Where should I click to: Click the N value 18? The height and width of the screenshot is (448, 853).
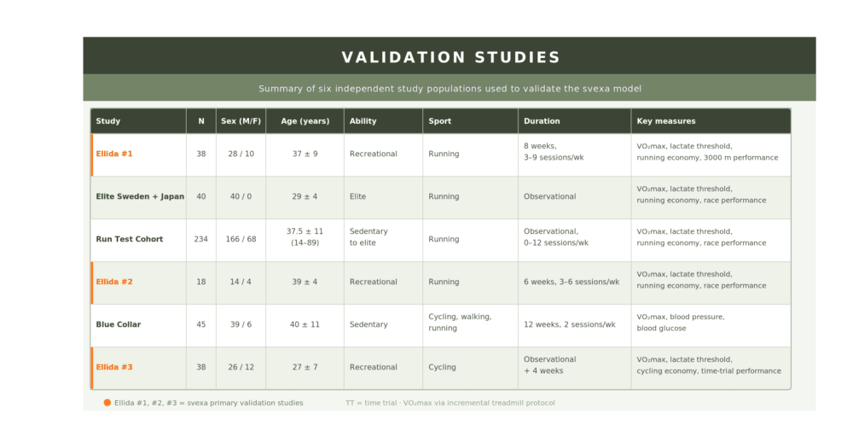(x=201, y=282)
